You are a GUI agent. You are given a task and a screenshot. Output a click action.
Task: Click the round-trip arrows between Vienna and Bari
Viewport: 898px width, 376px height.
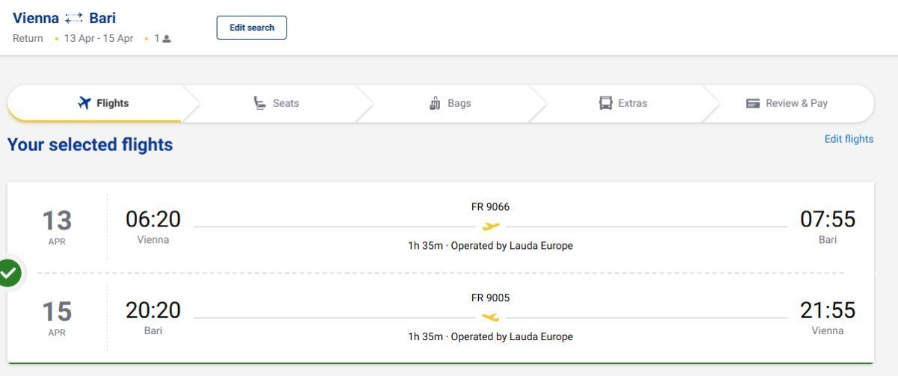pyautogui.click(x=74, y=18)
